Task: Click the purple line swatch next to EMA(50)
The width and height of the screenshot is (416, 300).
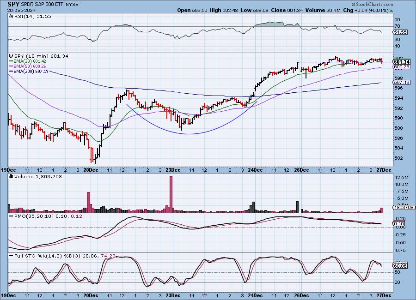Action: point(11,66)
